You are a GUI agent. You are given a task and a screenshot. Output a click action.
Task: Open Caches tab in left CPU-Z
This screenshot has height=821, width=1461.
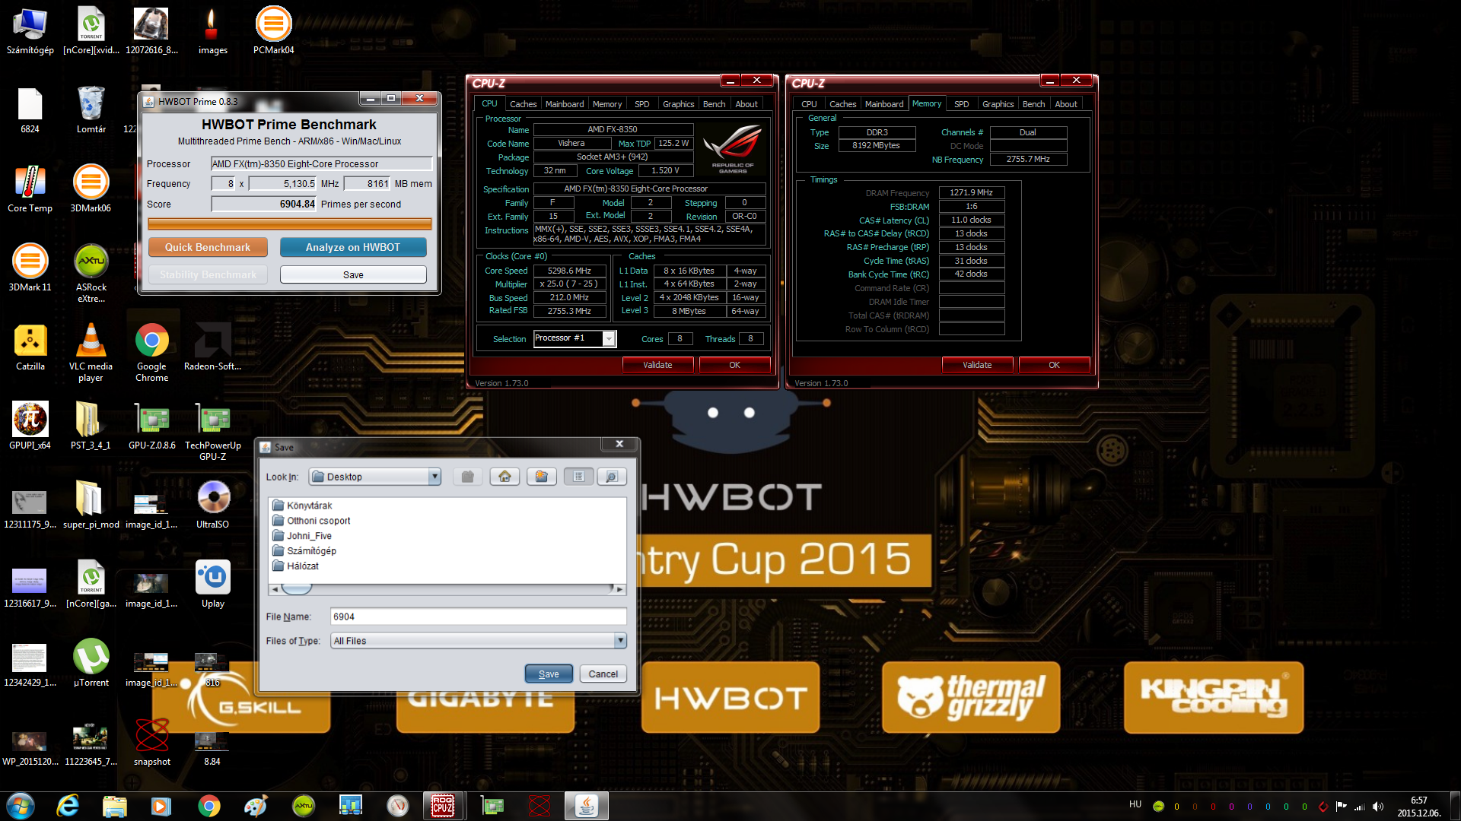(523, 104)
